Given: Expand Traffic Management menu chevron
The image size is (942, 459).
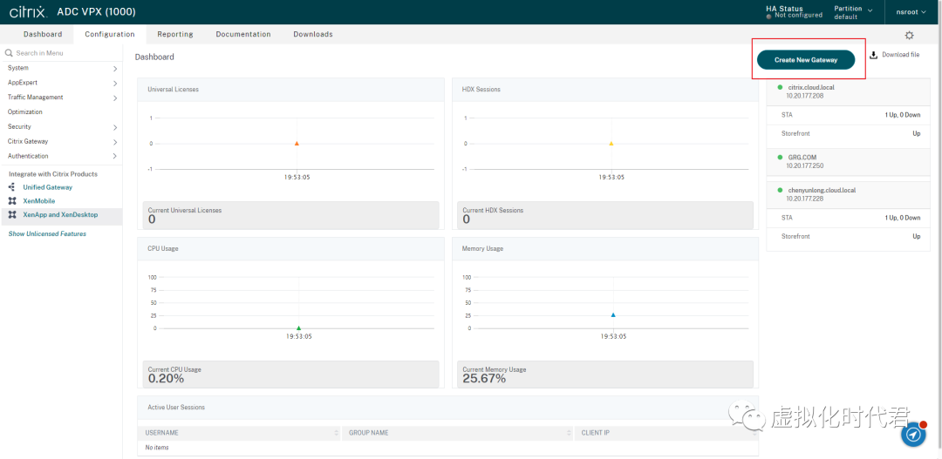Looking at the screenshot, I should point(115,98).
